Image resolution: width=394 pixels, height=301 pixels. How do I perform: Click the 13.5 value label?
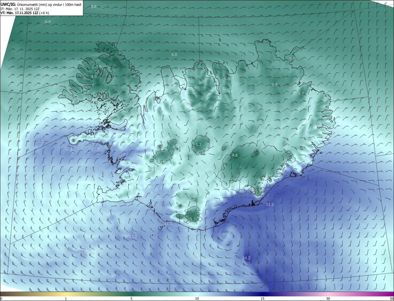(270, 204)
